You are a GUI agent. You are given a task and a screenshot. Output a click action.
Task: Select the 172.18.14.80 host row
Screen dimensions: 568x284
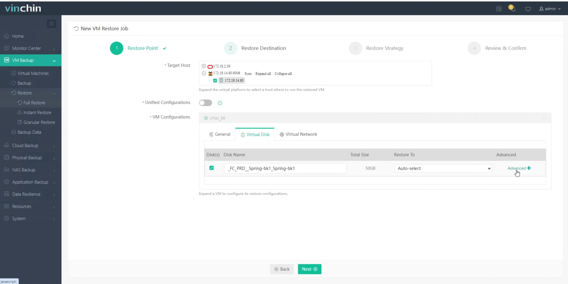tap(231, 81)
